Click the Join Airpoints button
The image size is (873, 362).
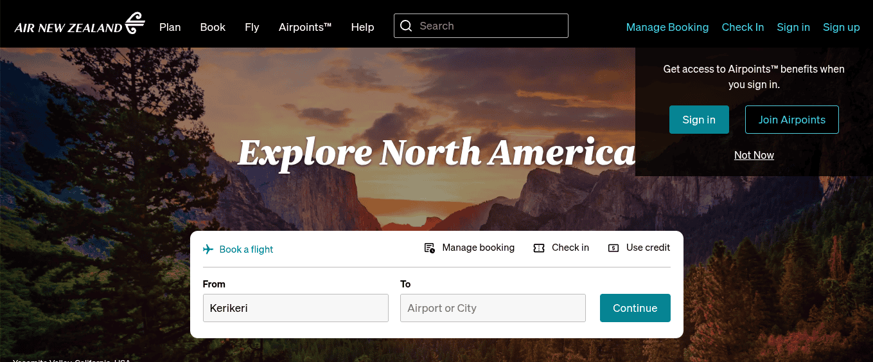click(x=791, y=120)
